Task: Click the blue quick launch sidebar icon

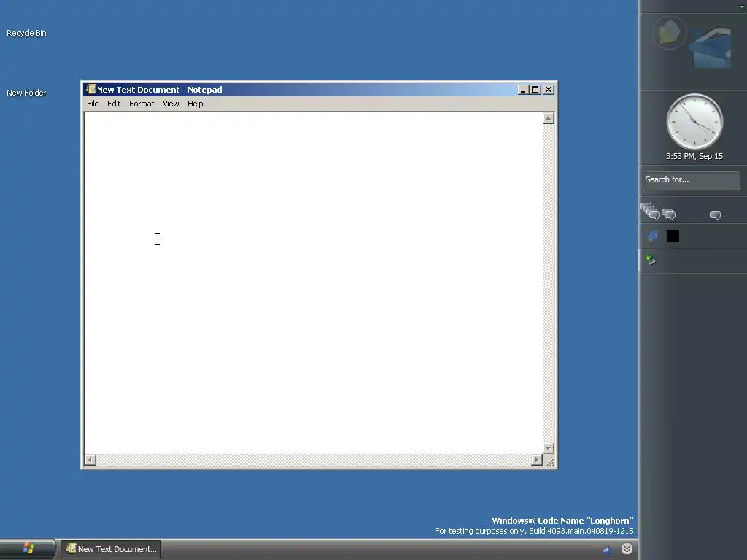Action: (653, 236)
